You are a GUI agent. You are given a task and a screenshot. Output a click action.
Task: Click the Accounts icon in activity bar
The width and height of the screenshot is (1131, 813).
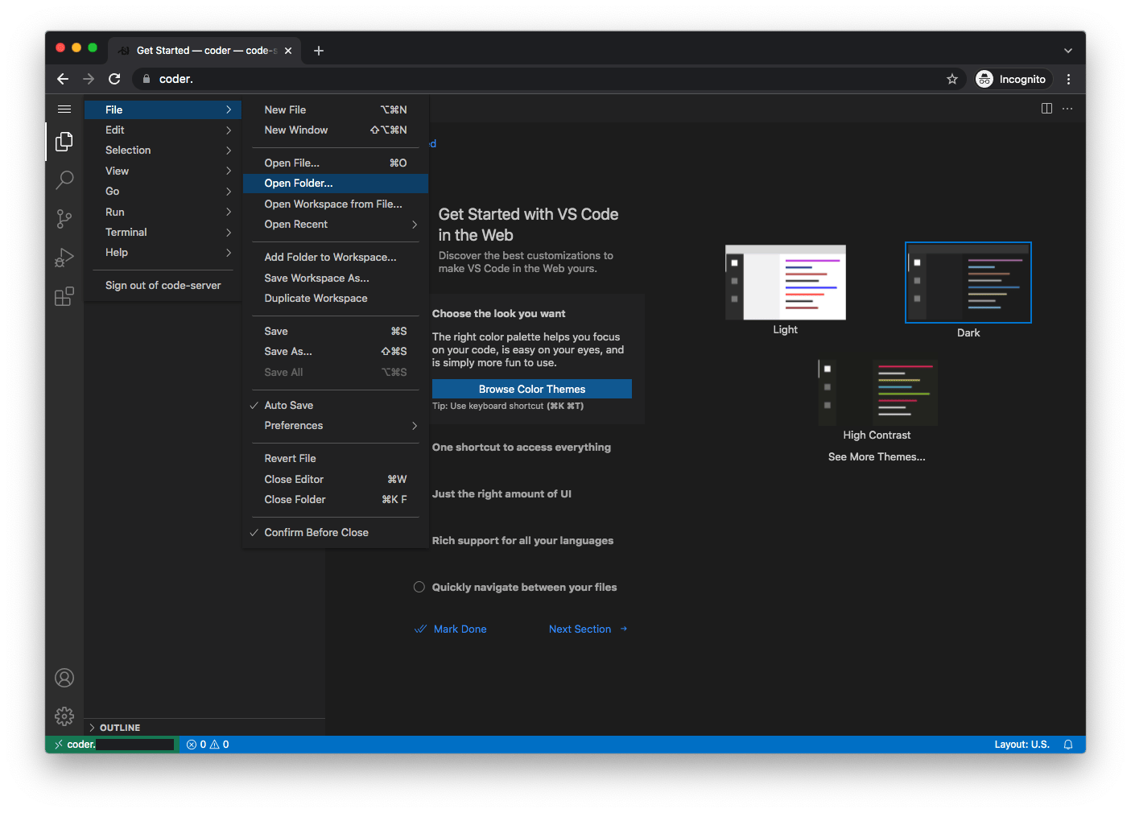[64, 678]
